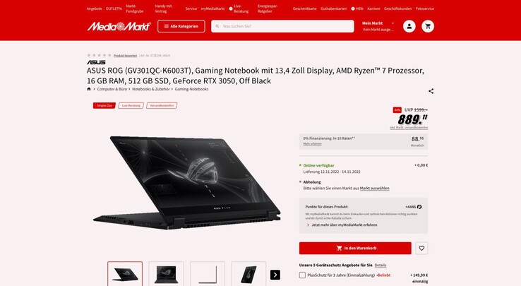The width and height of the screenshot is (521, 286).
Task: Click the MediaMarkt logo
Action: (x=119, y=26)
